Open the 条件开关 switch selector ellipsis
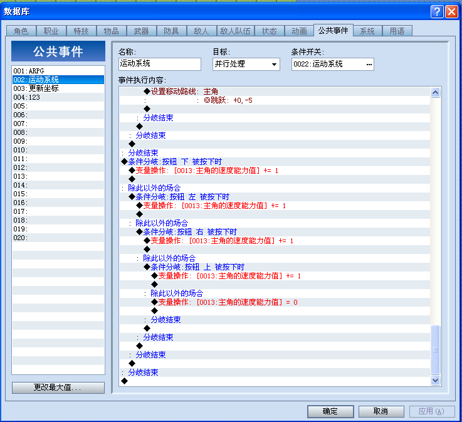Viewport: 462px width, 422px height. pos(369,64)
